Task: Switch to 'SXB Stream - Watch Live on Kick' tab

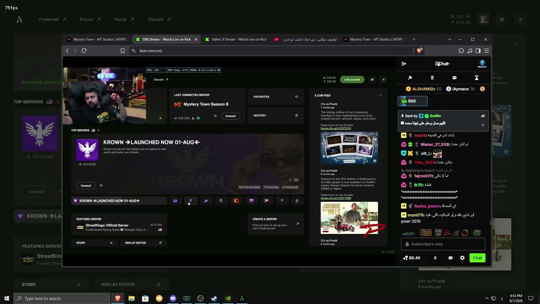Action: coord(166,39)
